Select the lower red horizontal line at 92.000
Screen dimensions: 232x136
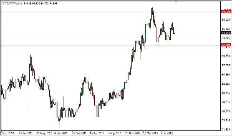coord(111,45)
